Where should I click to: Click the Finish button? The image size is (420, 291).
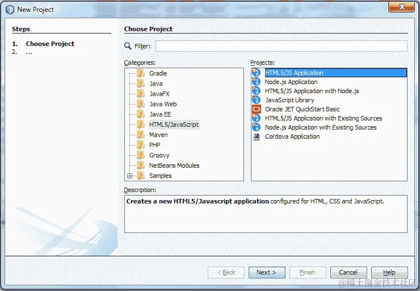pos(308,272)
